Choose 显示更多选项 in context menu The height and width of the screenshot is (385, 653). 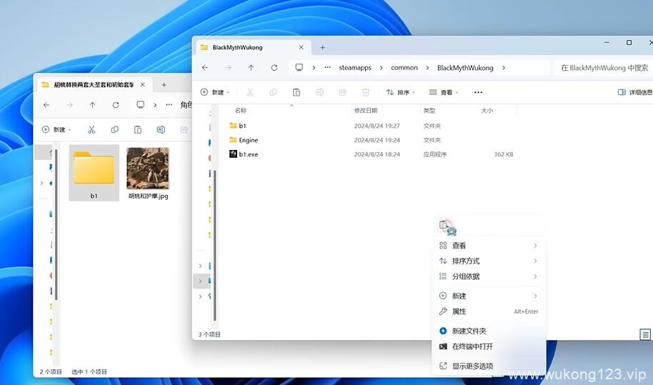489,366
